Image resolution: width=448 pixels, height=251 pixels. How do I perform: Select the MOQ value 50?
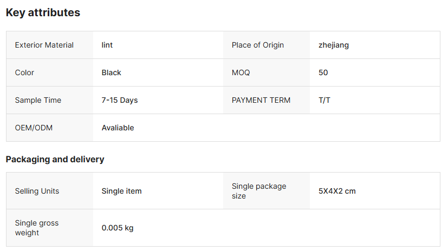pos(323,72)
